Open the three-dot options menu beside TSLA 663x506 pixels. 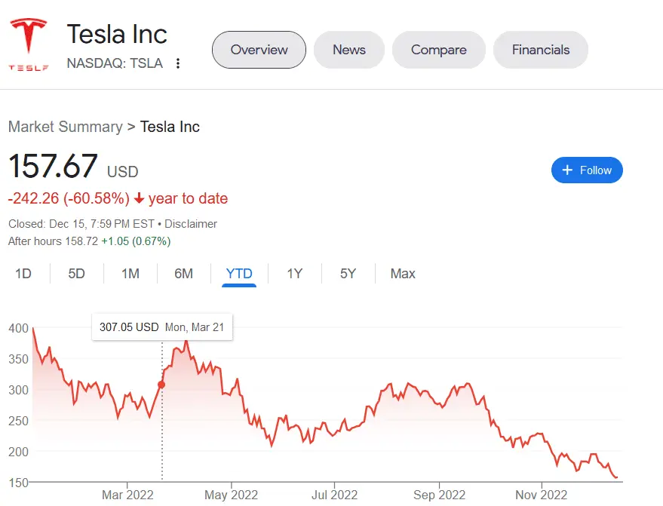[x=178, y=63]
